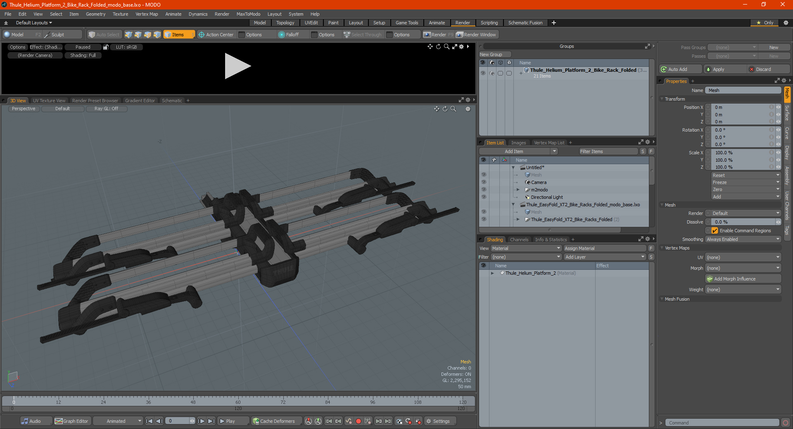793x429 pixels.
Task: Activate Items selection mode
Action: [x=179, y=35]
